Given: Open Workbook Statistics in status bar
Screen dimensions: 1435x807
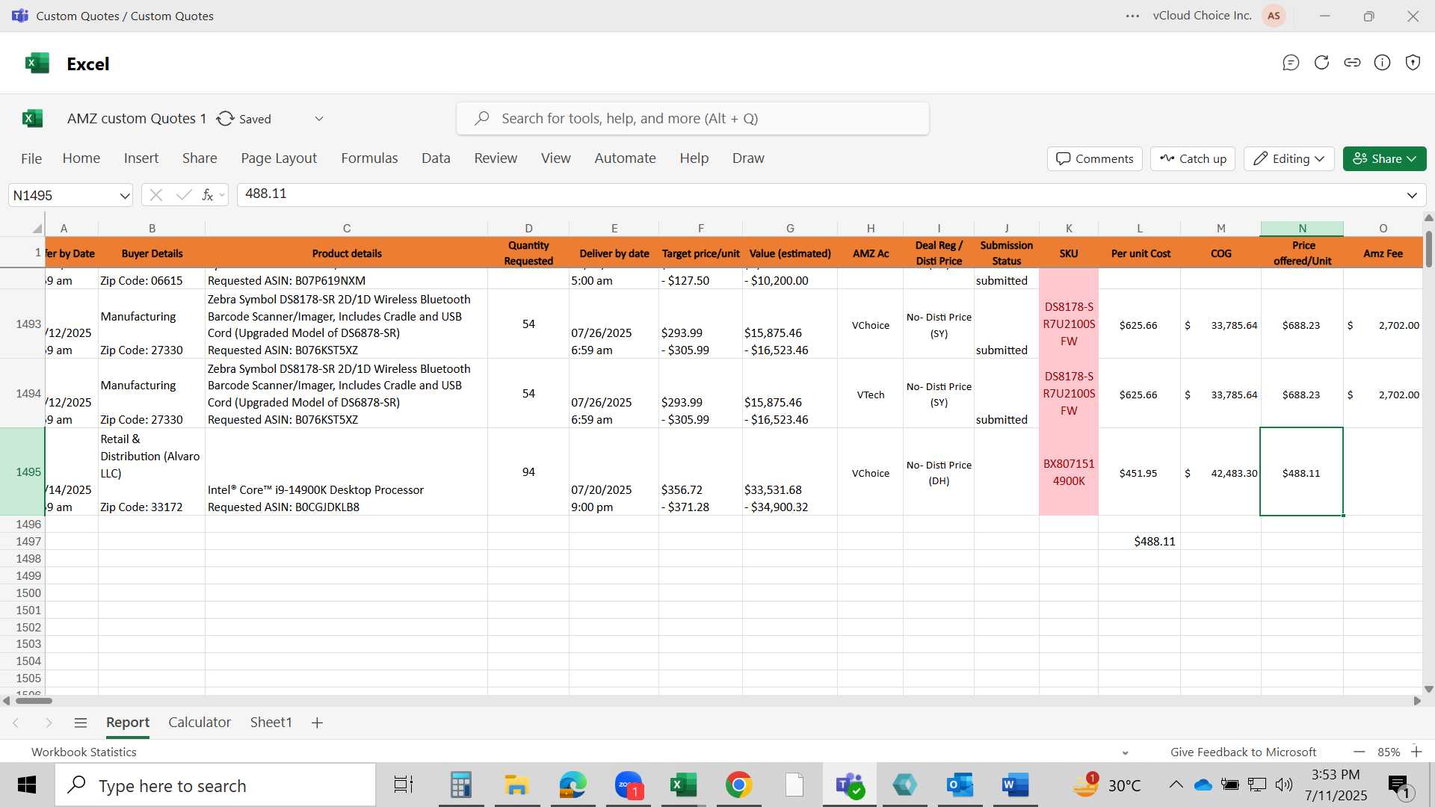Looking at the screenshot, I should click(x=84, y=752).
